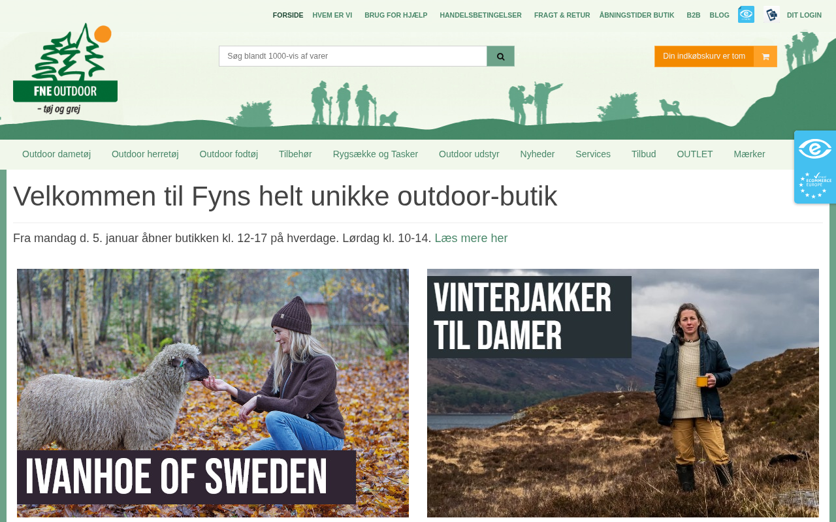Expand Rygsække og Tasker category
This screenshot has height=522, width=836.
(x=376, y=154)
